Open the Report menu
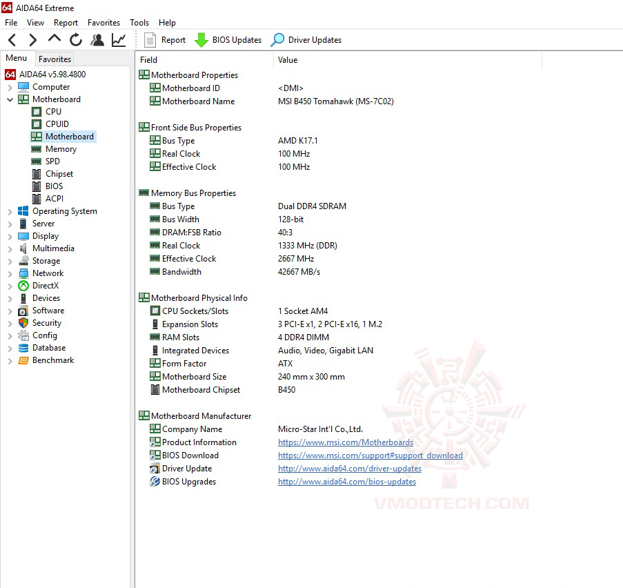 pyautogui.click(x=66, y=23)
